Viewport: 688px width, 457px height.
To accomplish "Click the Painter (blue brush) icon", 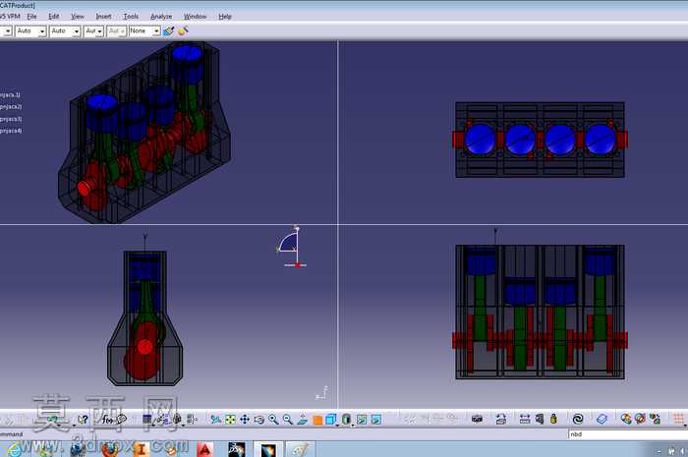I will 169,31.
